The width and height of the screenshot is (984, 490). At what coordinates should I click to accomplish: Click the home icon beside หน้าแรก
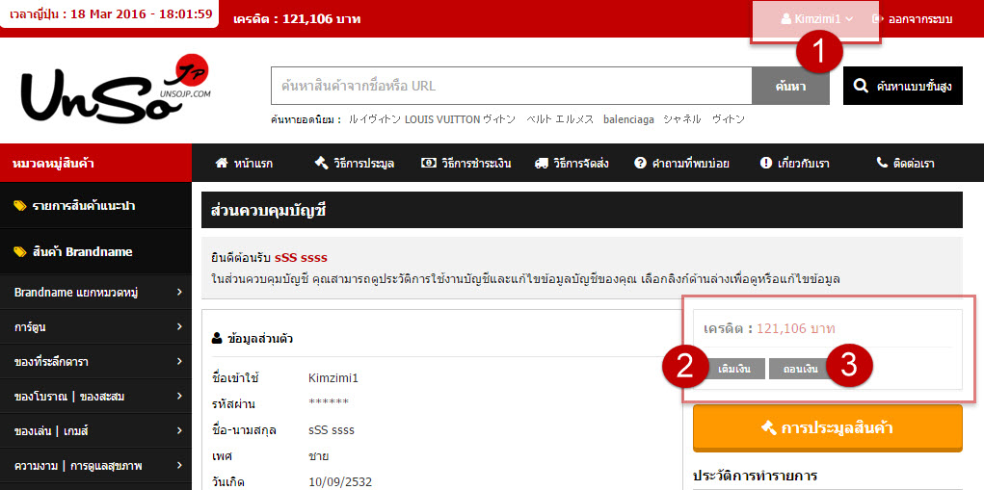(222, 163)
